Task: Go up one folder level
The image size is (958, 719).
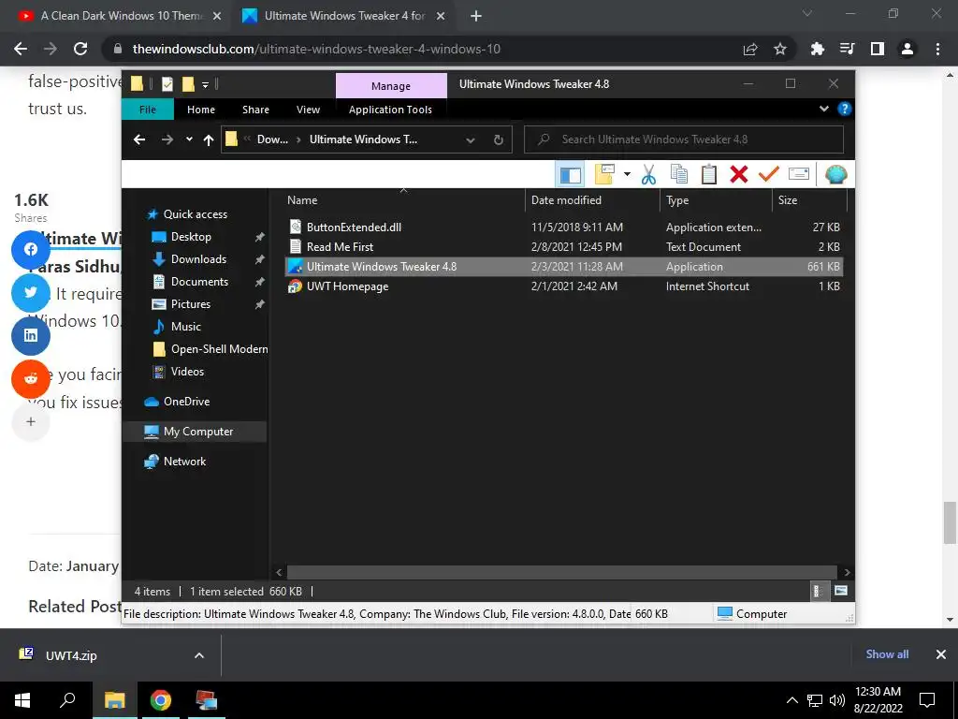Action: pyautogui.click(x=209, y=140)
